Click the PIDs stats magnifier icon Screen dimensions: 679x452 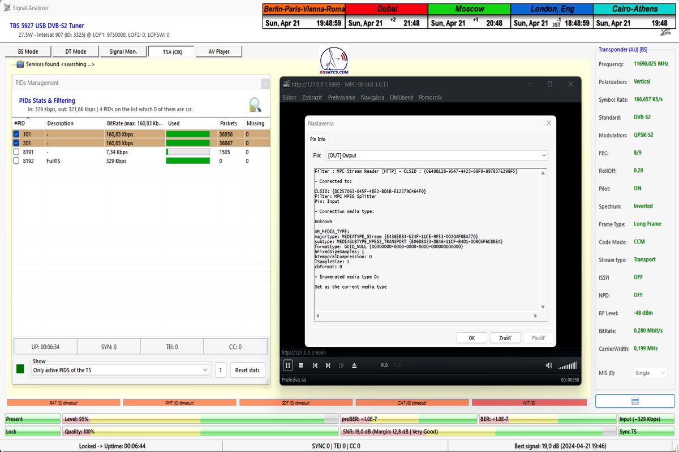point(255,105)
